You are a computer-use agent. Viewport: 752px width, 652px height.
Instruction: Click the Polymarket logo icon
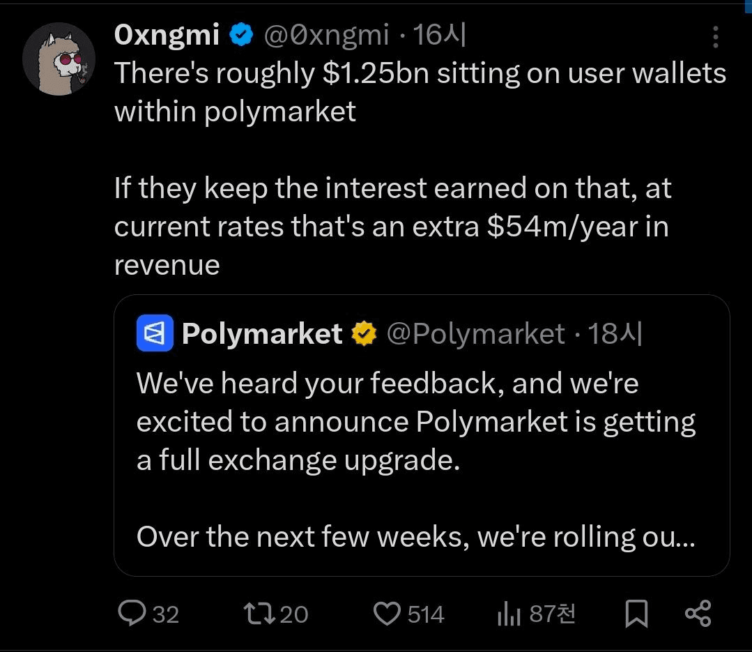[153, 333]
